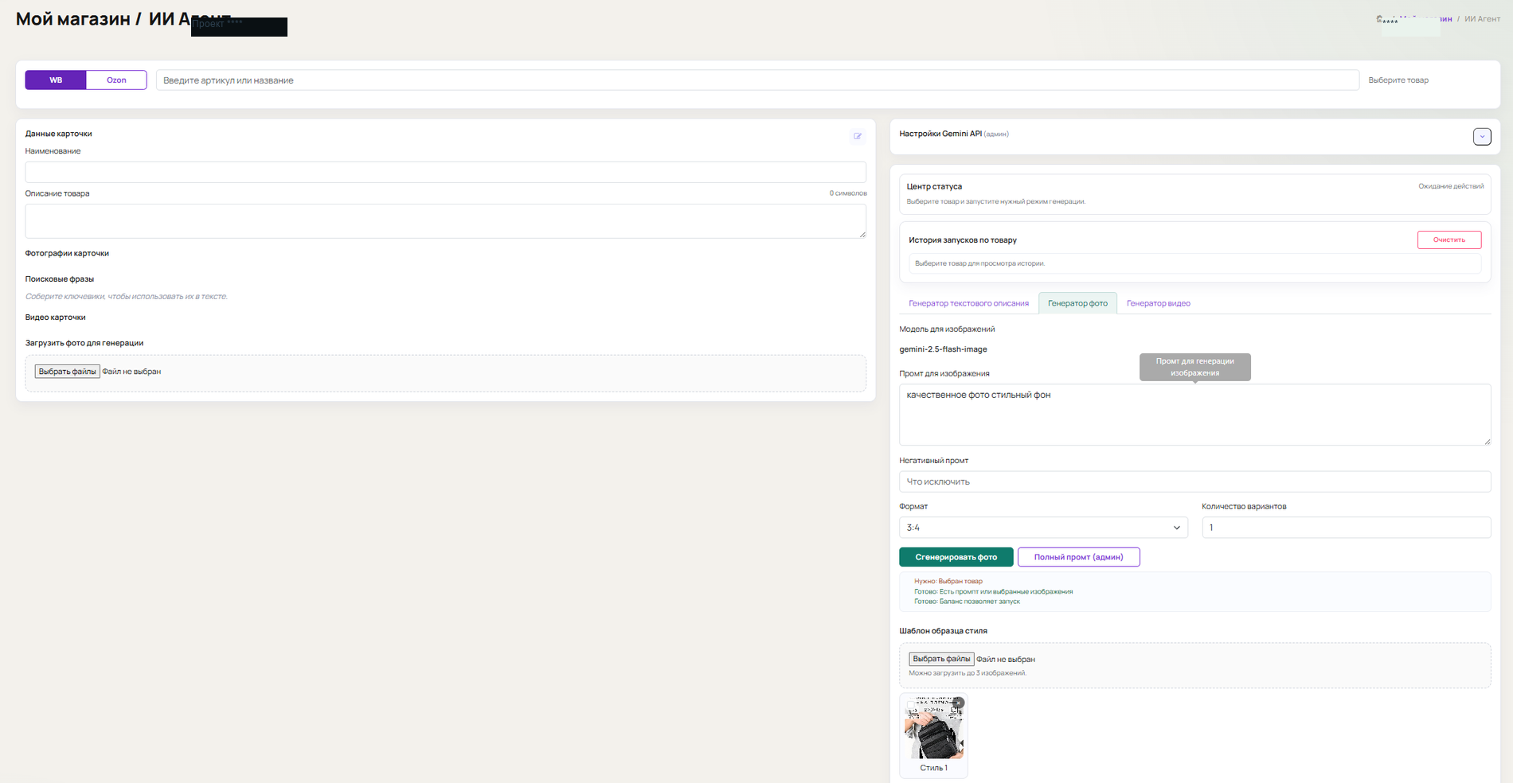Click the Сгенерировать фото button
1513x783 pixels.
[x=956, y=557]
